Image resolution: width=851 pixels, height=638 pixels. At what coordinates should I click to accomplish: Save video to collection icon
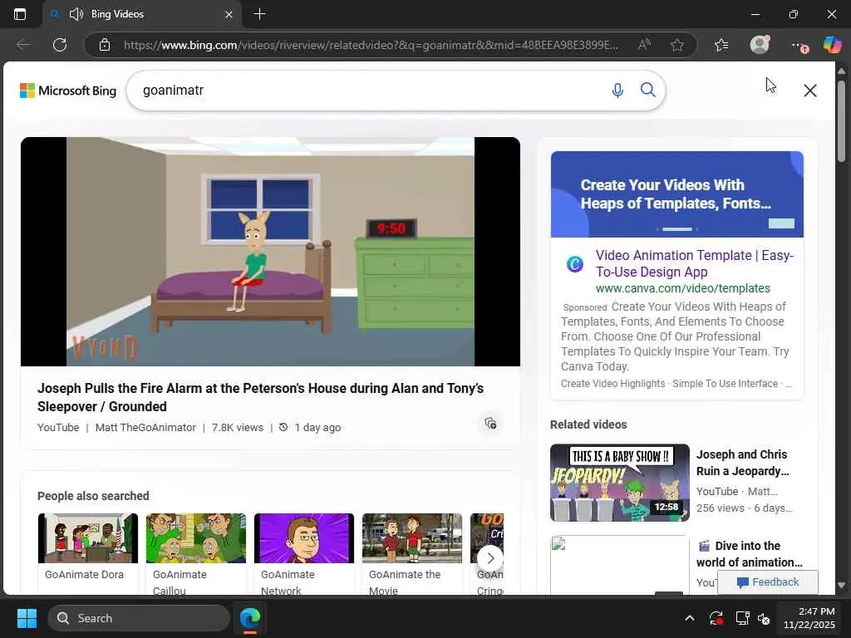490,423
